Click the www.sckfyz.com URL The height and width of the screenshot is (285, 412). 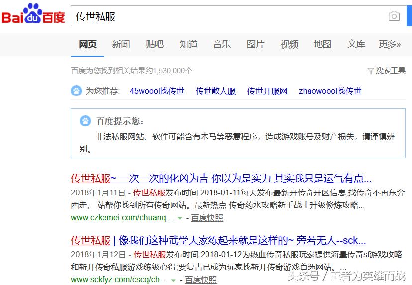[118, 280]
